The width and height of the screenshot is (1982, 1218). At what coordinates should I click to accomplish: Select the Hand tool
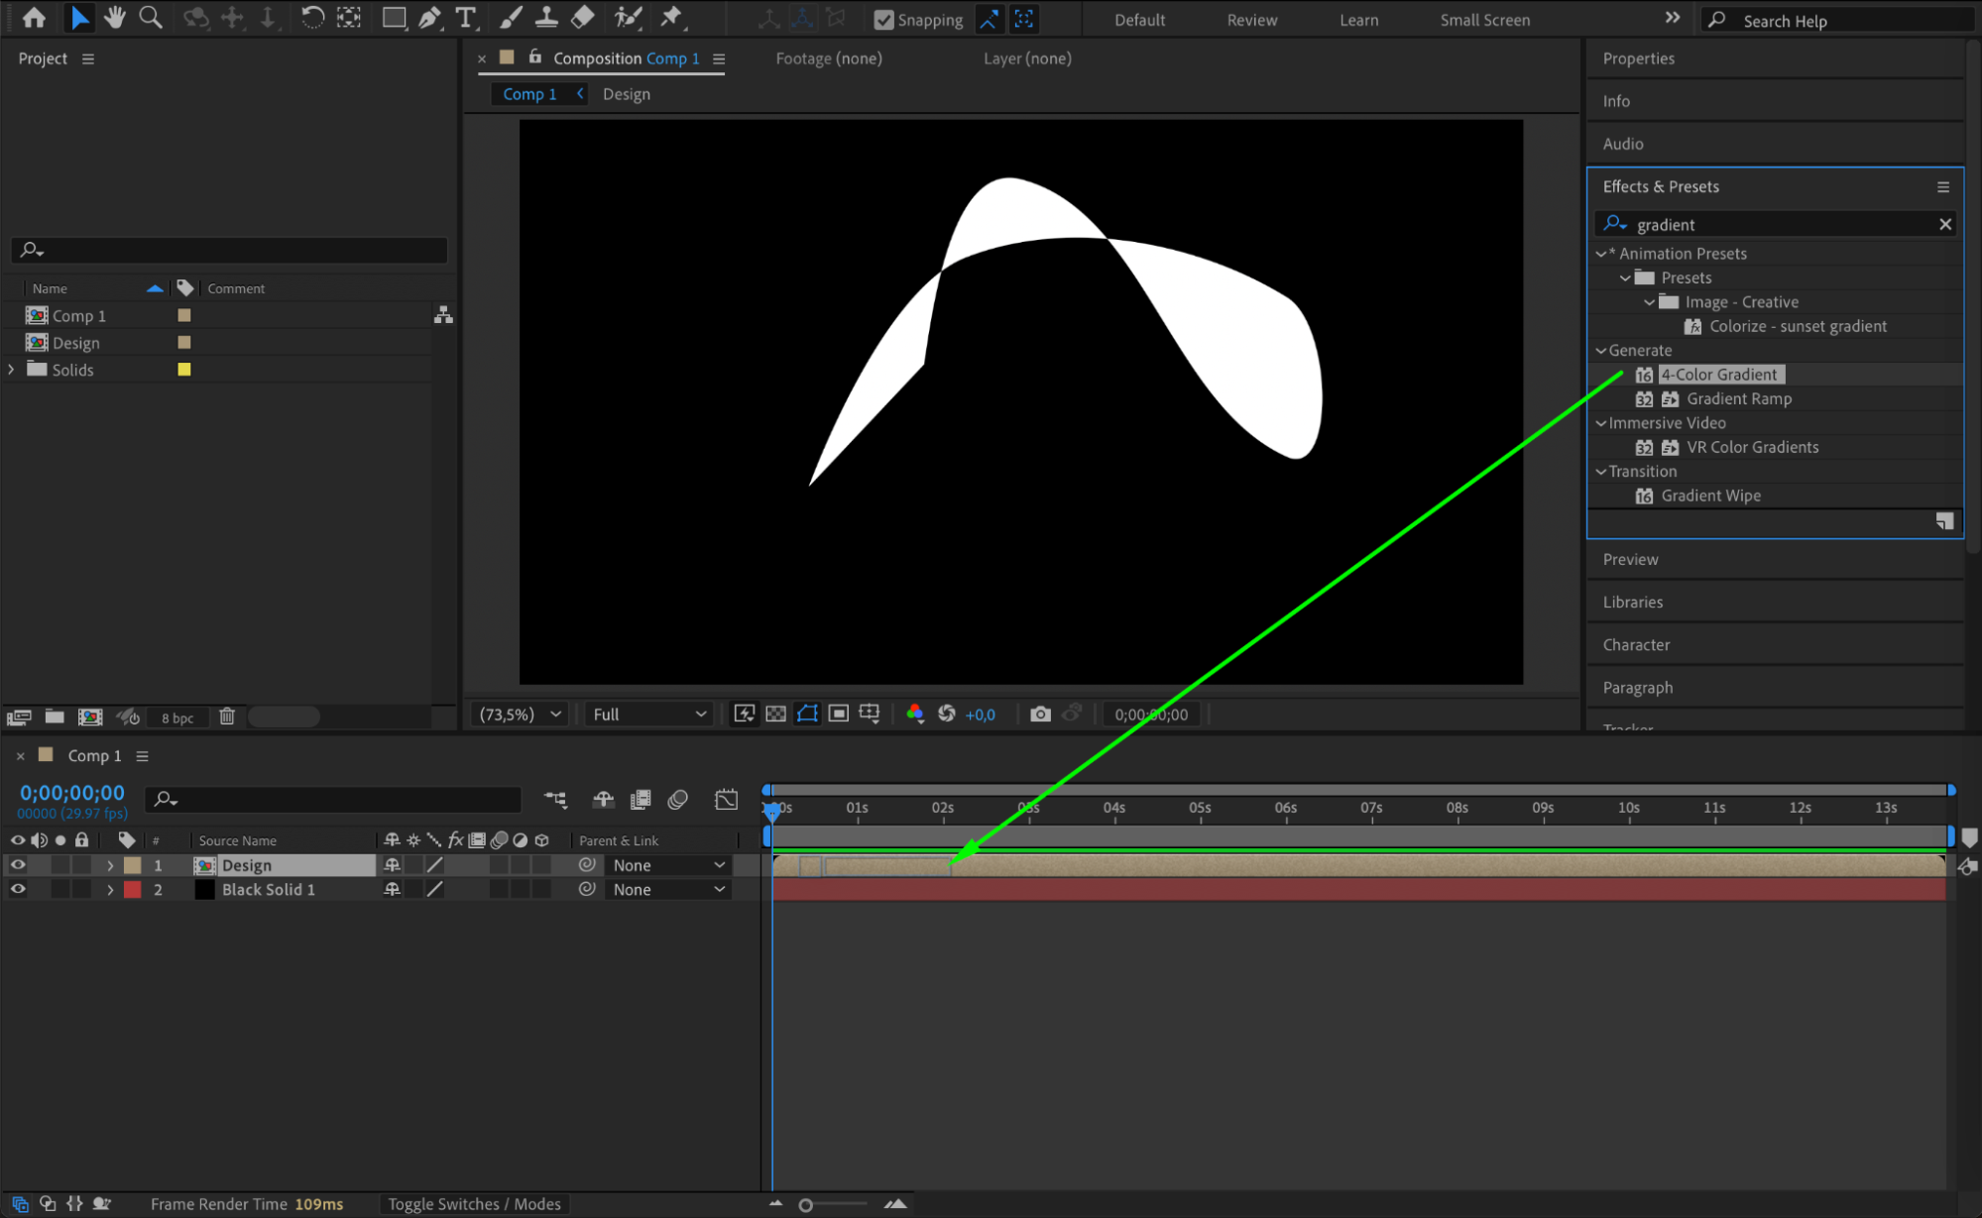[x=115, y=18]
